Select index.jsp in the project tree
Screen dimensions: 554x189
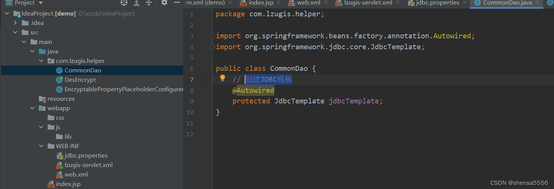point(92,184)
